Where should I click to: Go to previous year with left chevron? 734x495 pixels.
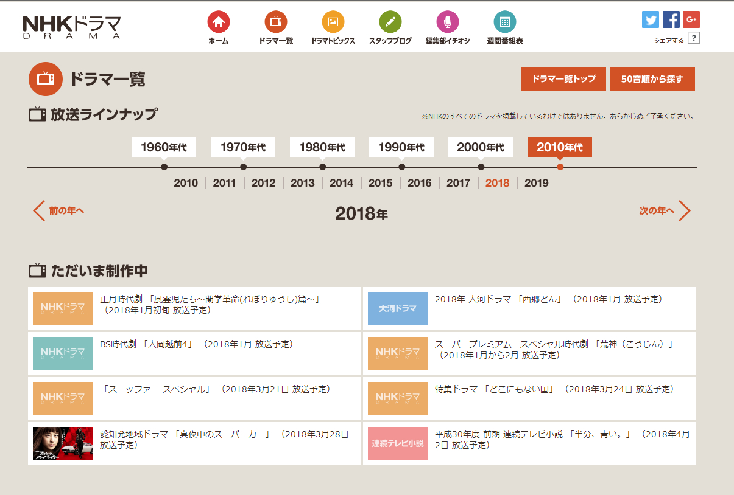pos(39,211)
